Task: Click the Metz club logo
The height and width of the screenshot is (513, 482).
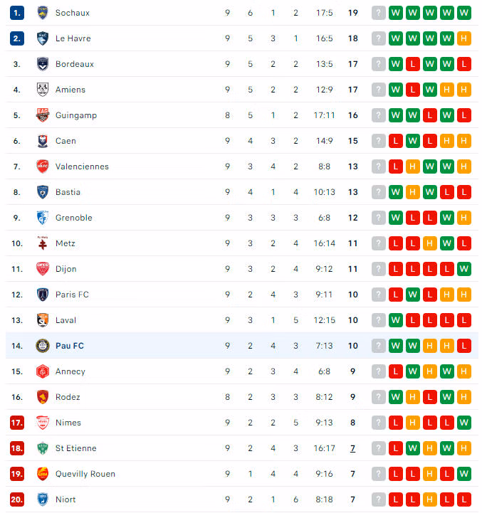Action: [x=43, y=243]
